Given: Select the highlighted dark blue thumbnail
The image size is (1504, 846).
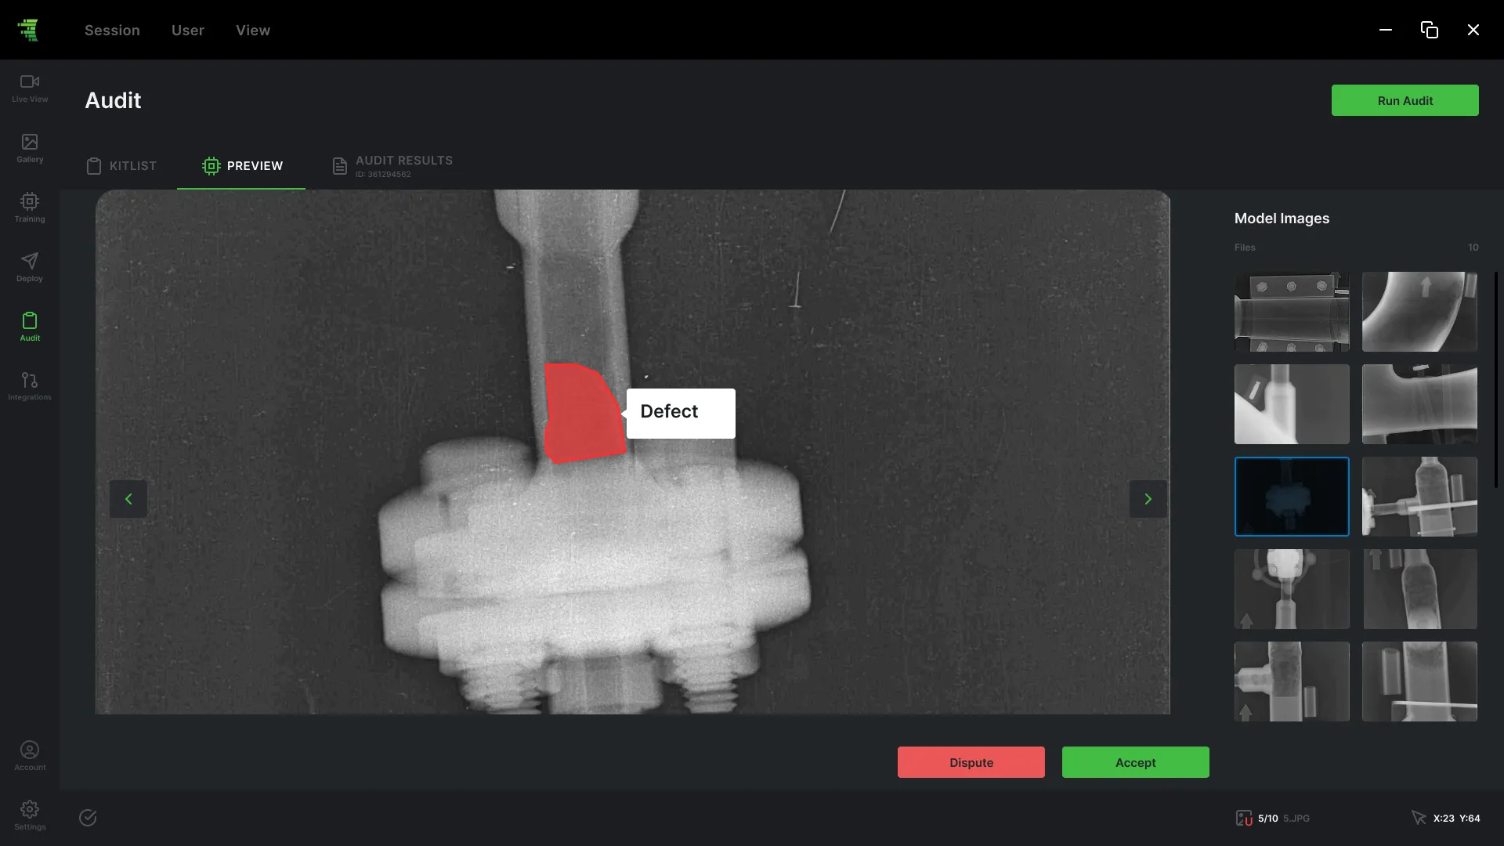Looking at the screenshot, I should 1292,497.
